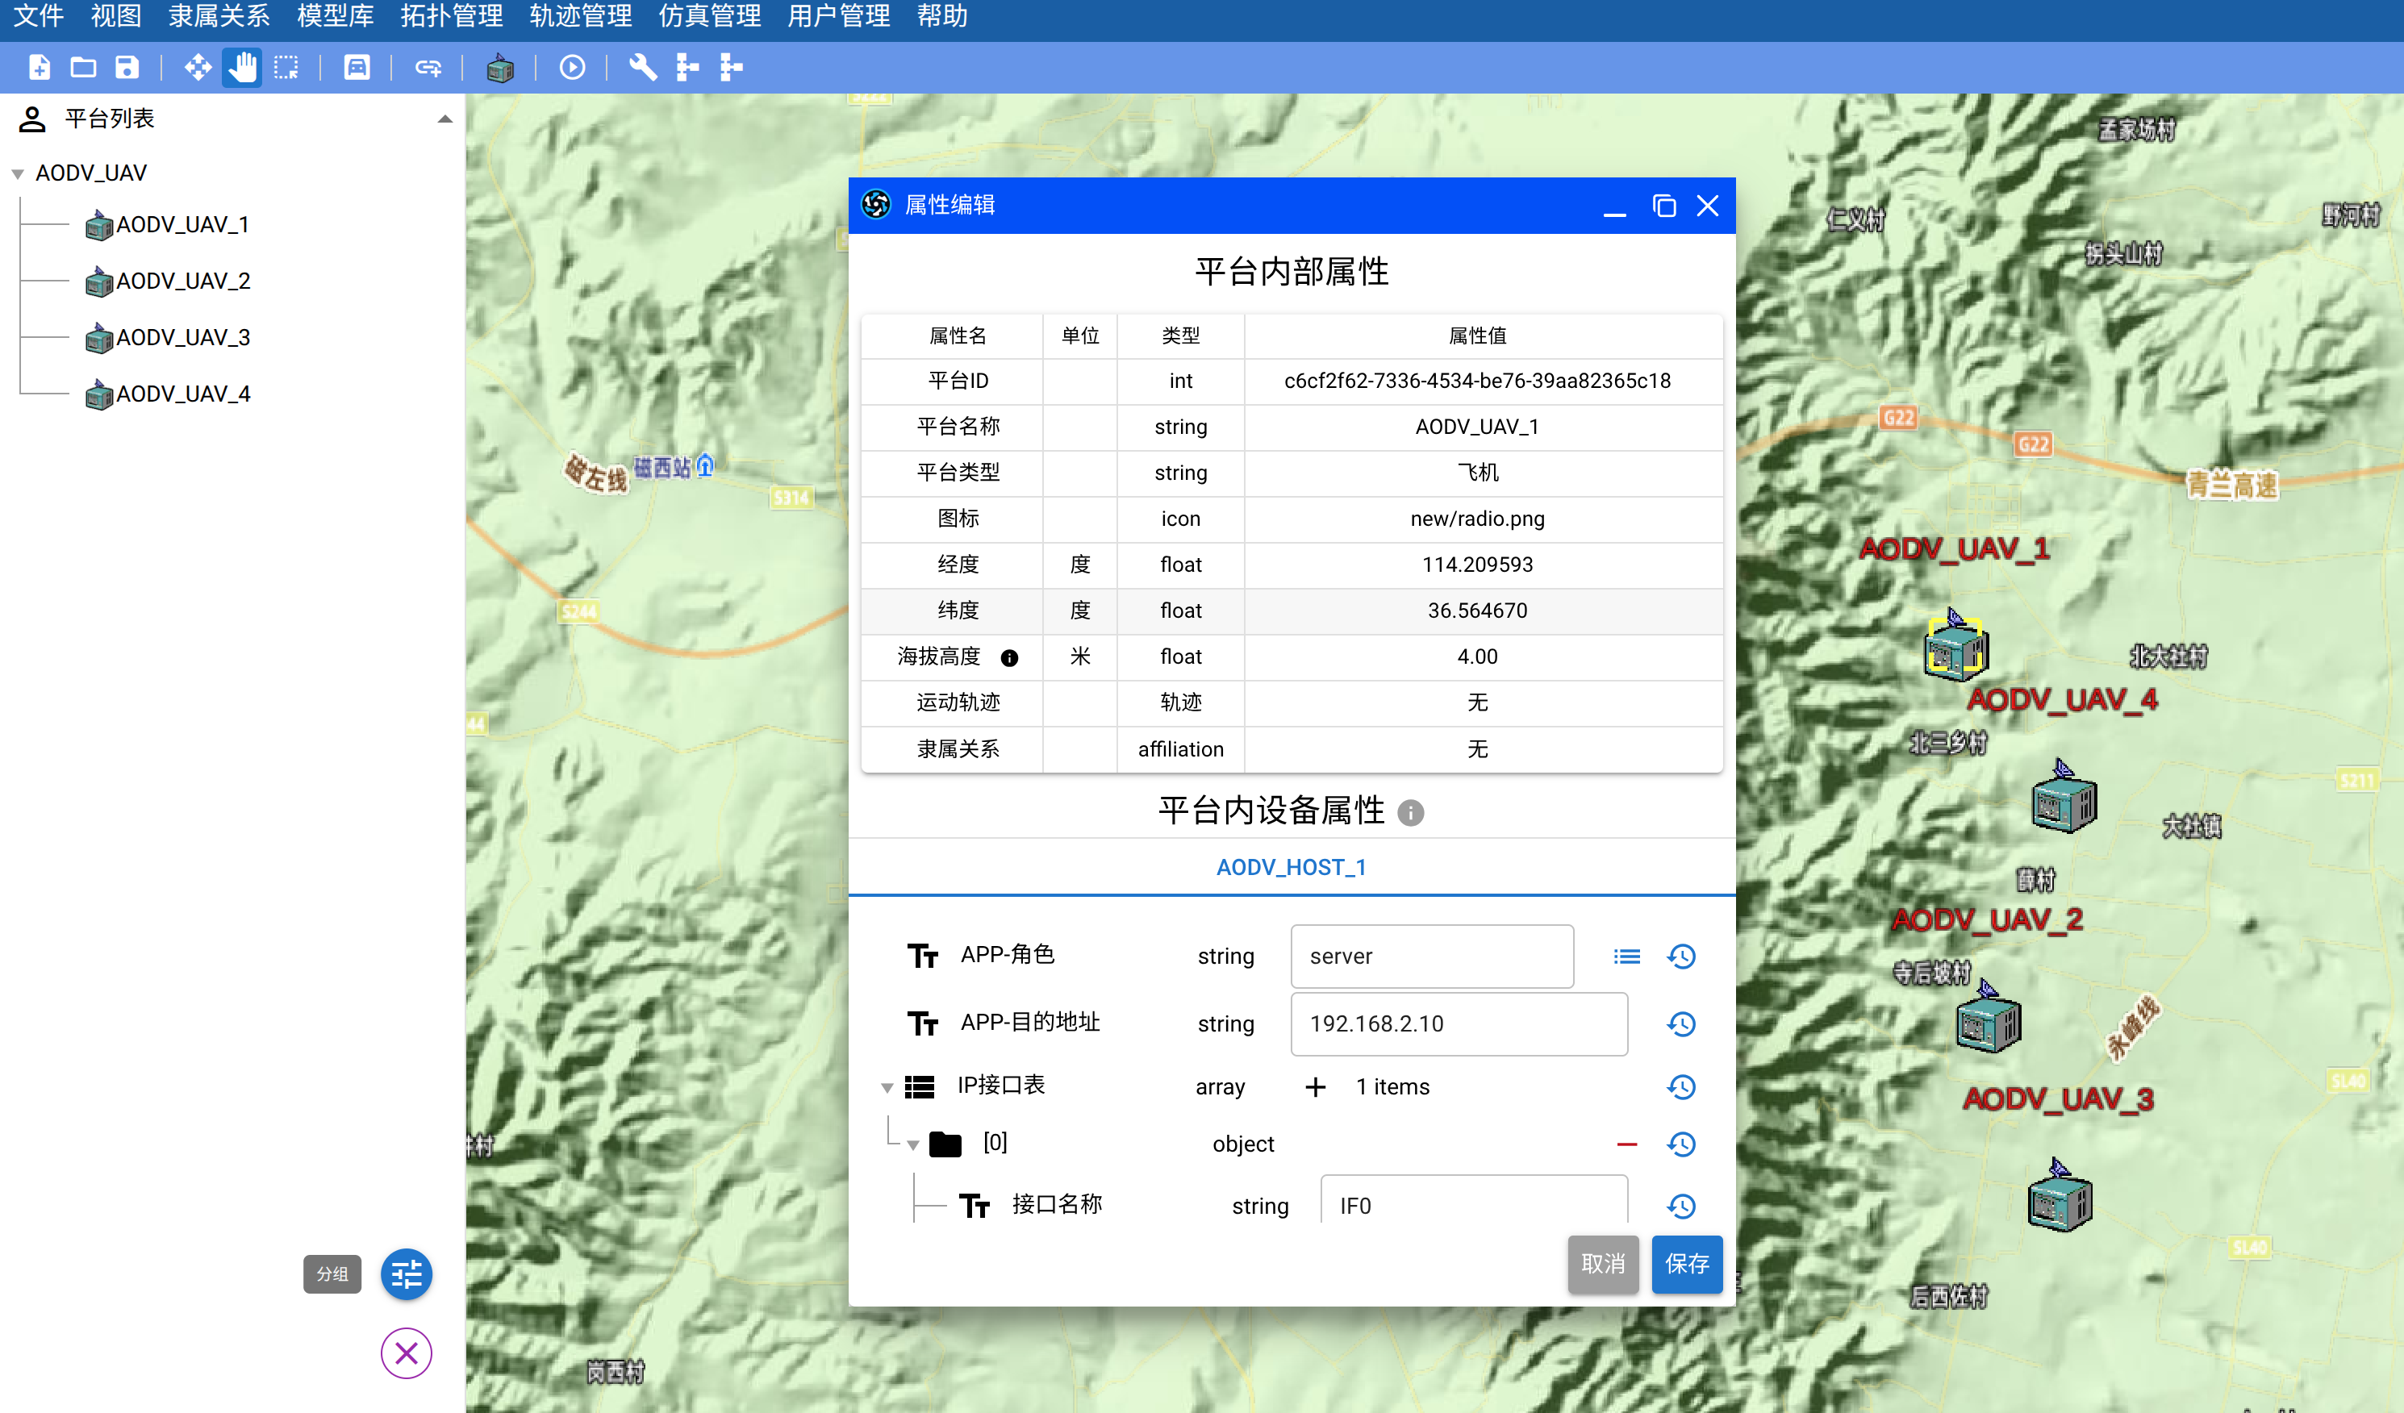Collapse the IP接口表 array
Image resolution: width=2404 pixels, height=1413 pixels.
[887, 1087]
